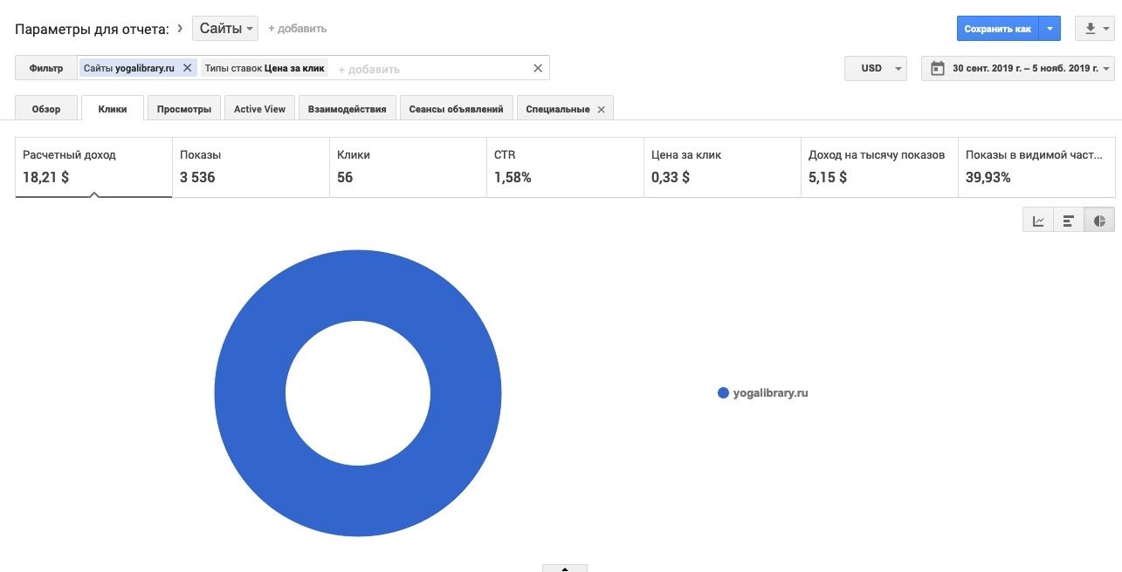This screenshot has height=572, width=1122.
Task: Open the Обзор tab
Action: tap(46, 109)
